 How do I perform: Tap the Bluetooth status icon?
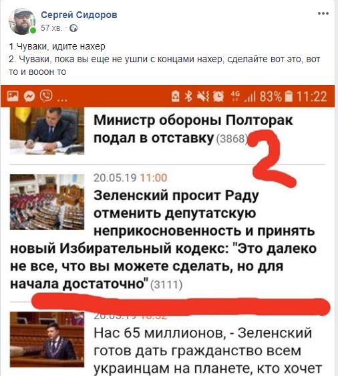188,96
